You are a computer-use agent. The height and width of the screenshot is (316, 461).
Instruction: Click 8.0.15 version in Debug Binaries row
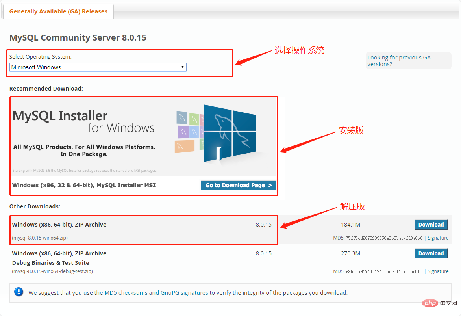[x=263, y=253]
